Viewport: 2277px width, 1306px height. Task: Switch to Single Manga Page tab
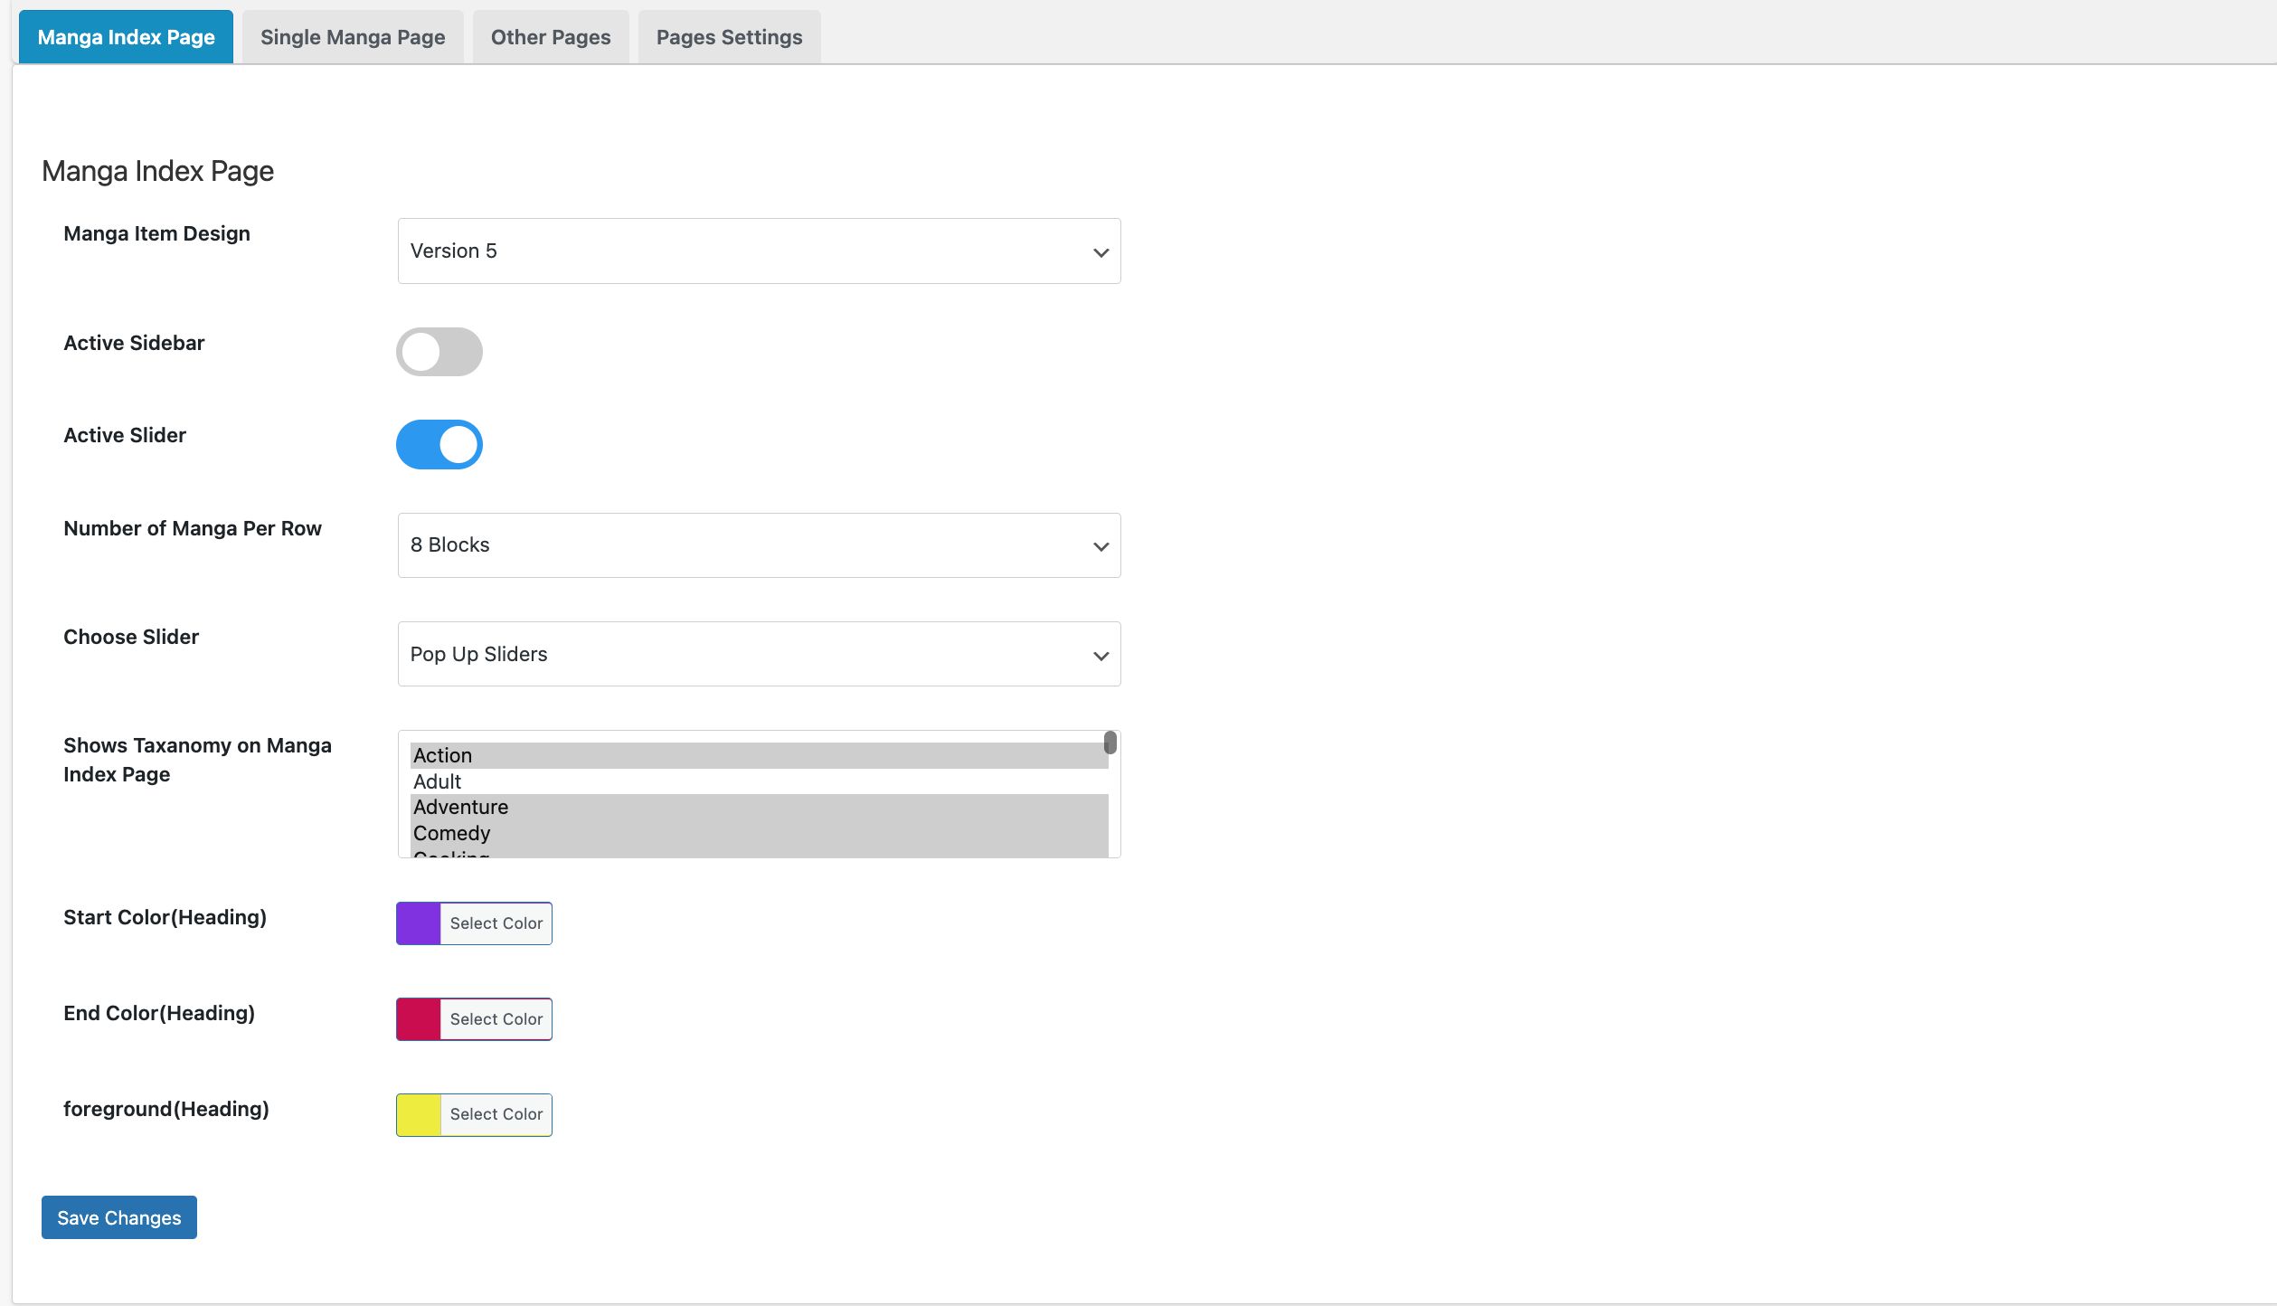click(353, 37)
